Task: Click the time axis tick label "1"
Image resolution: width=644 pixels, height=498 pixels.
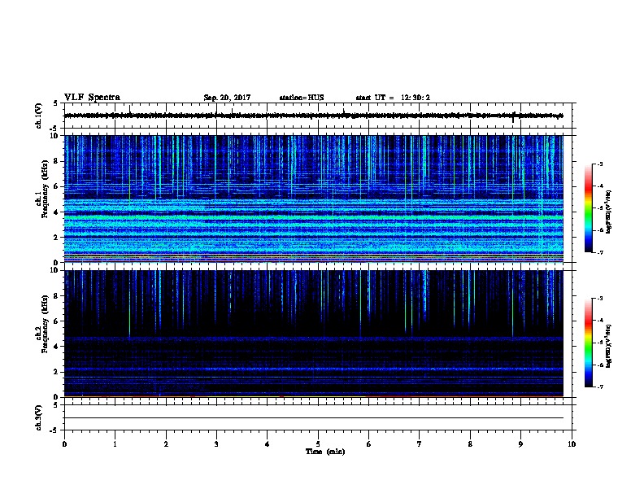Action: [x=115, y=444]
